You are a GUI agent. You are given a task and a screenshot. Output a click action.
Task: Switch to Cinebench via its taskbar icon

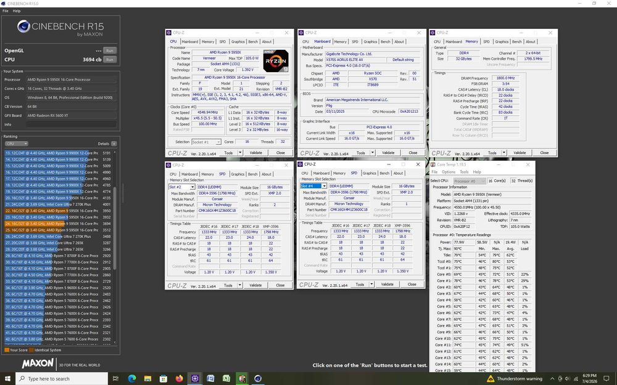coord(258,378)
